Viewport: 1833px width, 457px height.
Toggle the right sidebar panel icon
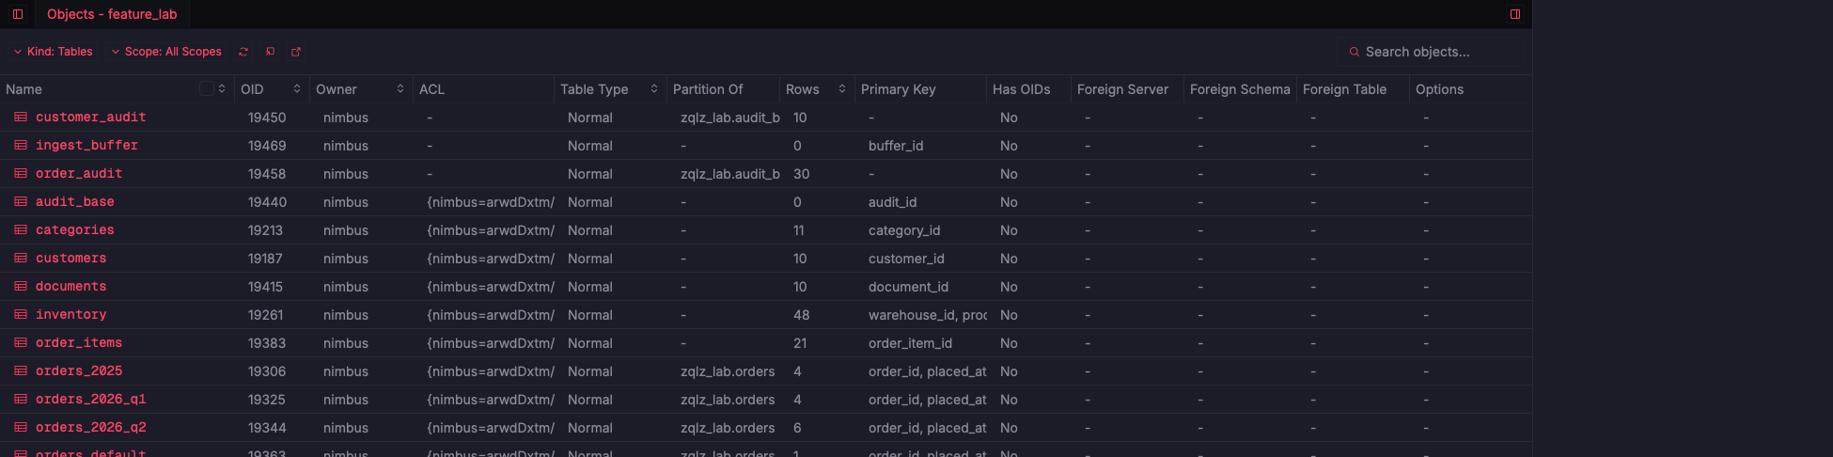coord(1515,14)
